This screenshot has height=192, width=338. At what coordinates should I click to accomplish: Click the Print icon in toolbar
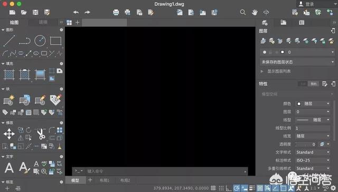coord(116,12)
